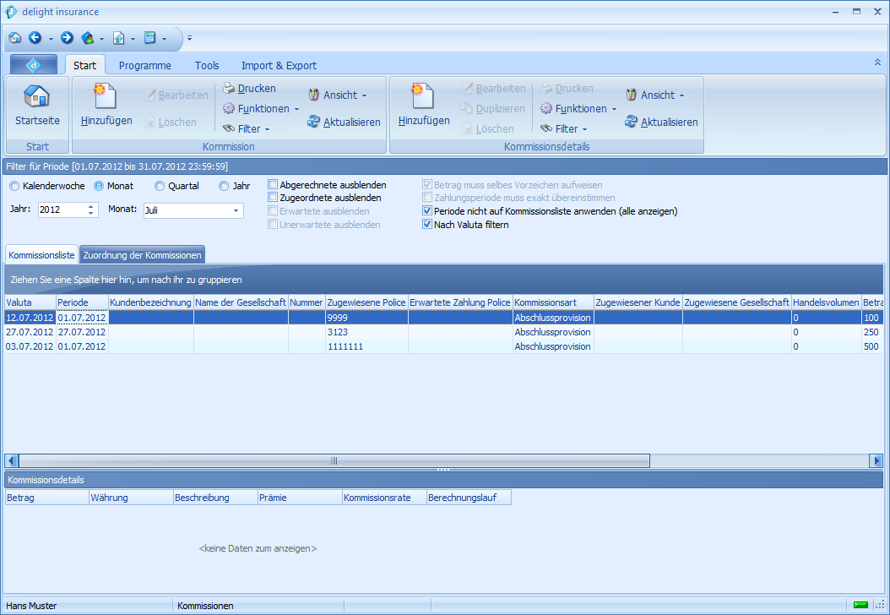
Task: Sort by the Valuta column header
Action: coord(29,302)
